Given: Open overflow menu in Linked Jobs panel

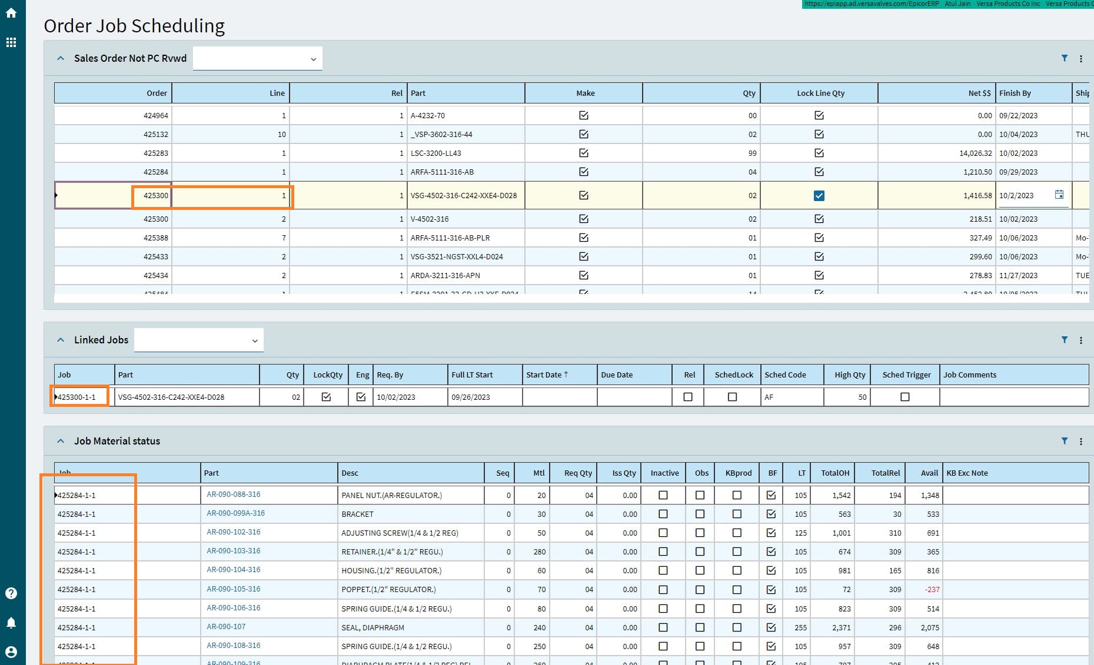Looking at the screenshot, I should [x=1080, y=340].
